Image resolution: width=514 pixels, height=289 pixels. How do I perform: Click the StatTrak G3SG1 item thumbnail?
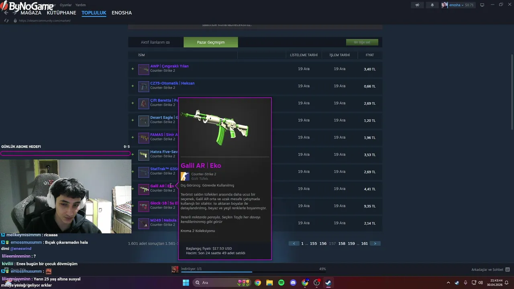144,172
